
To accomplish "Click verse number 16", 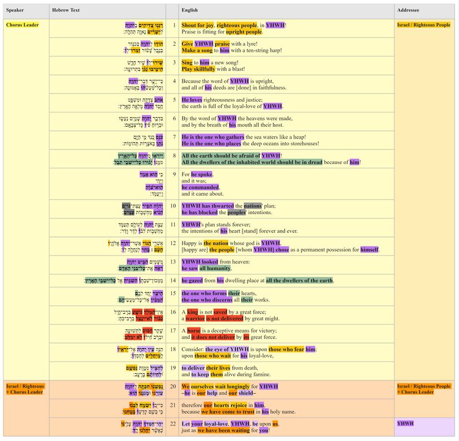I will (173, 313).
